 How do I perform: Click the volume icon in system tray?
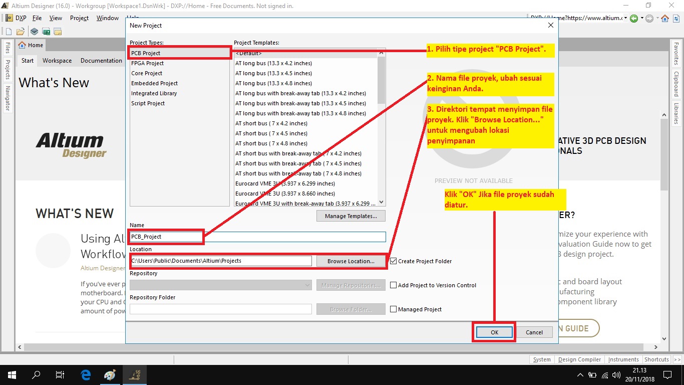point(617,375)
